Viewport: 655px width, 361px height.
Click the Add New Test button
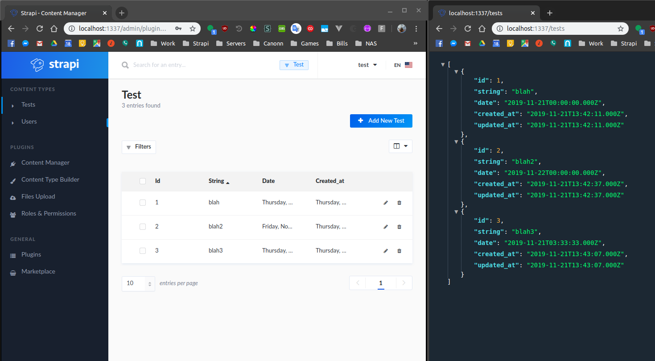pos(381,120)
